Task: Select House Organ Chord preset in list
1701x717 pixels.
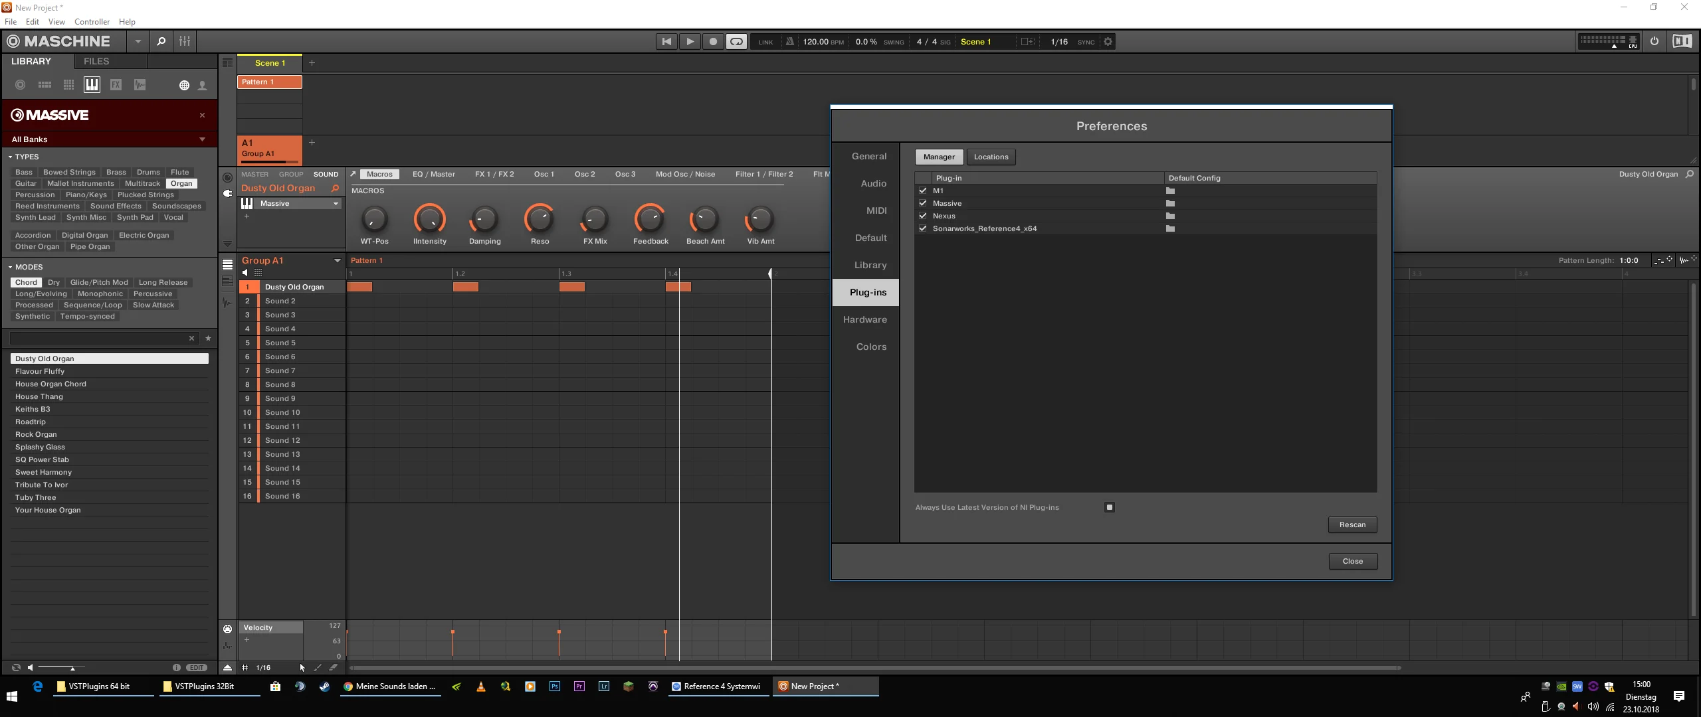Action: click(110, 384)
